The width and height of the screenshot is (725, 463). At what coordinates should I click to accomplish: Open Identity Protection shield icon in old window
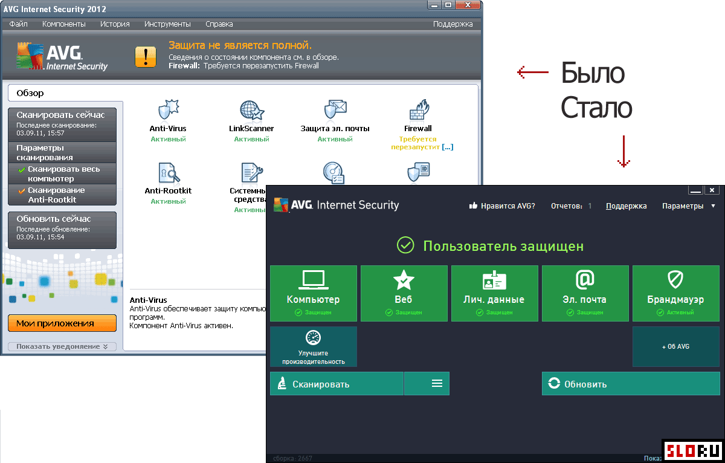[419, 173]
